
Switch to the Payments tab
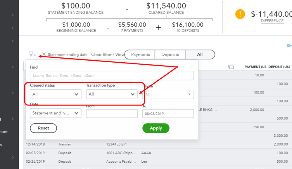coord(140,54)
